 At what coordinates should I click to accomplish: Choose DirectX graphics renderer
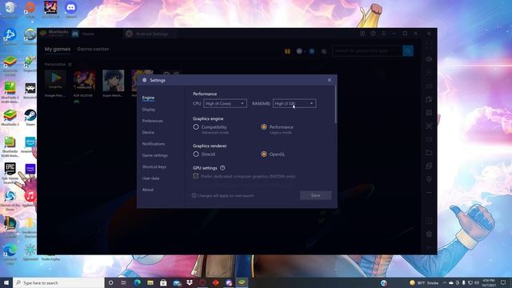click(196, 154)
